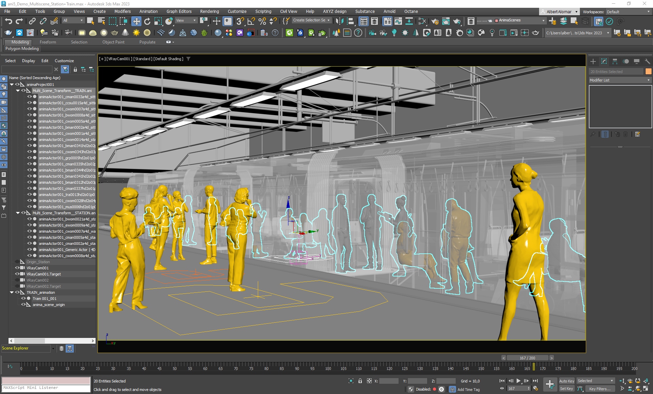Toggle the Auto Key mode
Image resolution: width=653 pixels, height=394 pixels.
click(566, 381)
